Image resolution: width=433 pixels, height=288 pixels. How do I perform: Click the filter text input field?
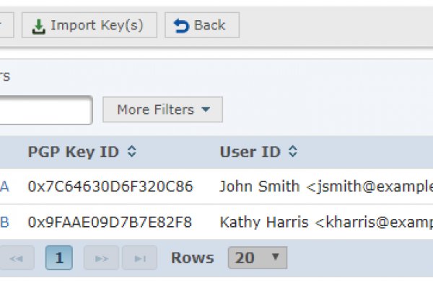pos(43,110)
